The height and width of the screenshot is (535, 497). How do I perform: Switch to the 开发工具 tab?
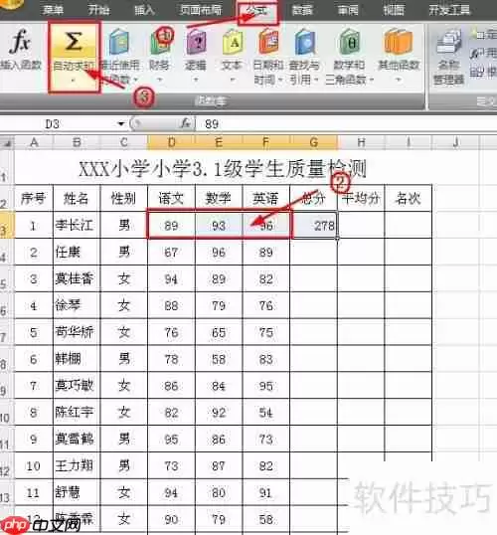pos(449,10)
